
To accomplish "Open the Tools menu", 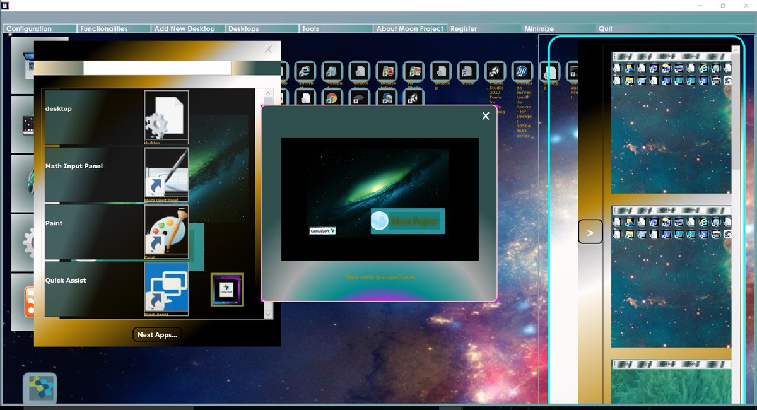I will tap(312, 28).
